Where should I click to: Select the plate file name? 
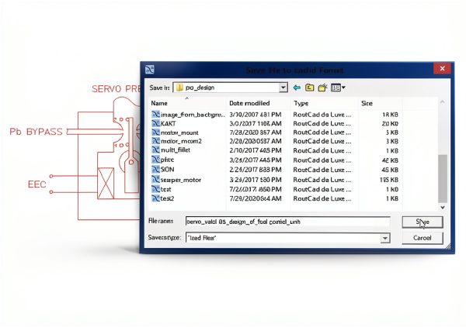click(167, 160)
